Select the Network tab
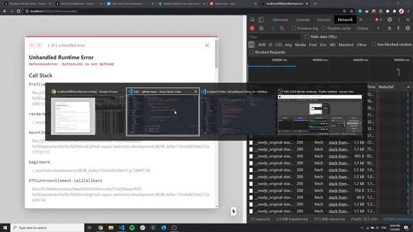 (x=345, y=20)
